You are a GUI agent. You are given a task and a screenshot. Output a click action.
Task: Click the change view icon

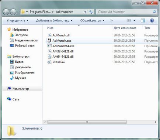[129, 20]
